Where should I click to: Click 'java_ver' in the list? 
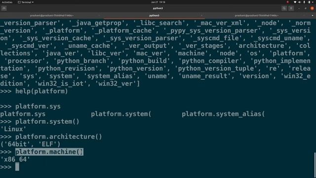click(61, 53)
